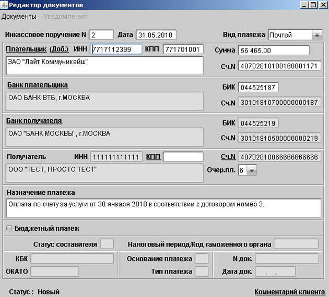Click the underlined КПП link in Получатель section
Viewport: 329px width, 297px height.
tap(153, 156)
